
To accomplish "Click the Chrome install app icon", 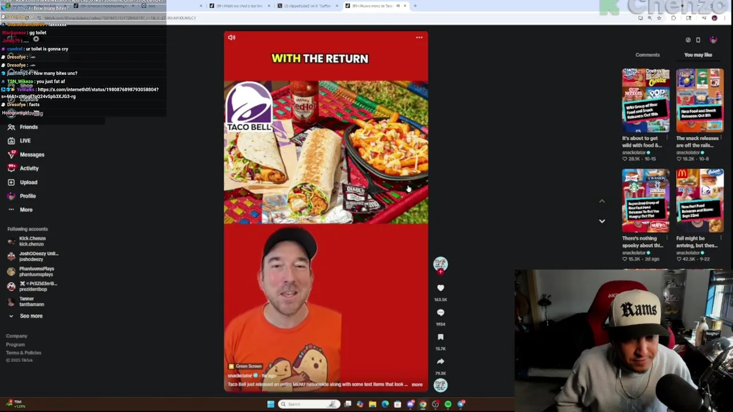I will [x=641, y=18].
